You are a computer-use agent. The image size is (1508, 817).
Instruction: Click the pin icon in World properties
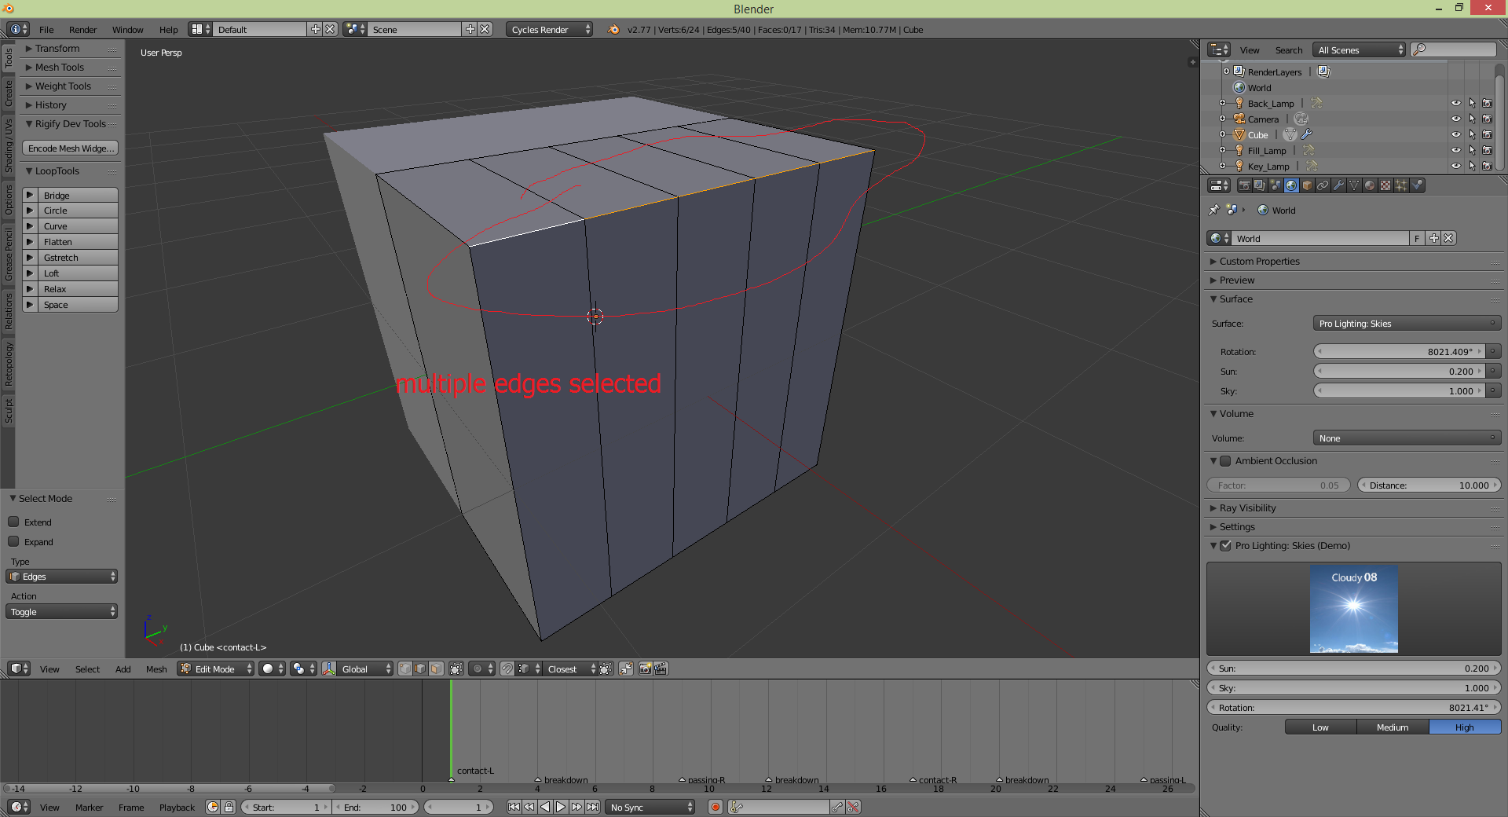point(1213,210)
